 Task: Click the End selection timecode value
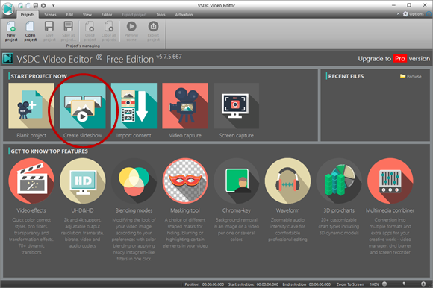tap(320, 284)
